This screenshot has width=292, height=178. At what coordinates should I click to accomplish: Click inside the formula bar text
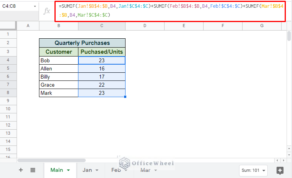coord(171,10)
